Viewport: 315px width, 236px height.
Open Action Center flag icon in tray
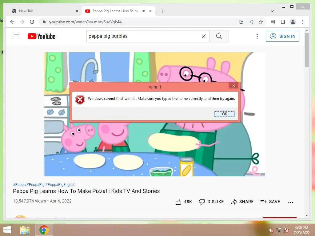[x=286, y=230]
